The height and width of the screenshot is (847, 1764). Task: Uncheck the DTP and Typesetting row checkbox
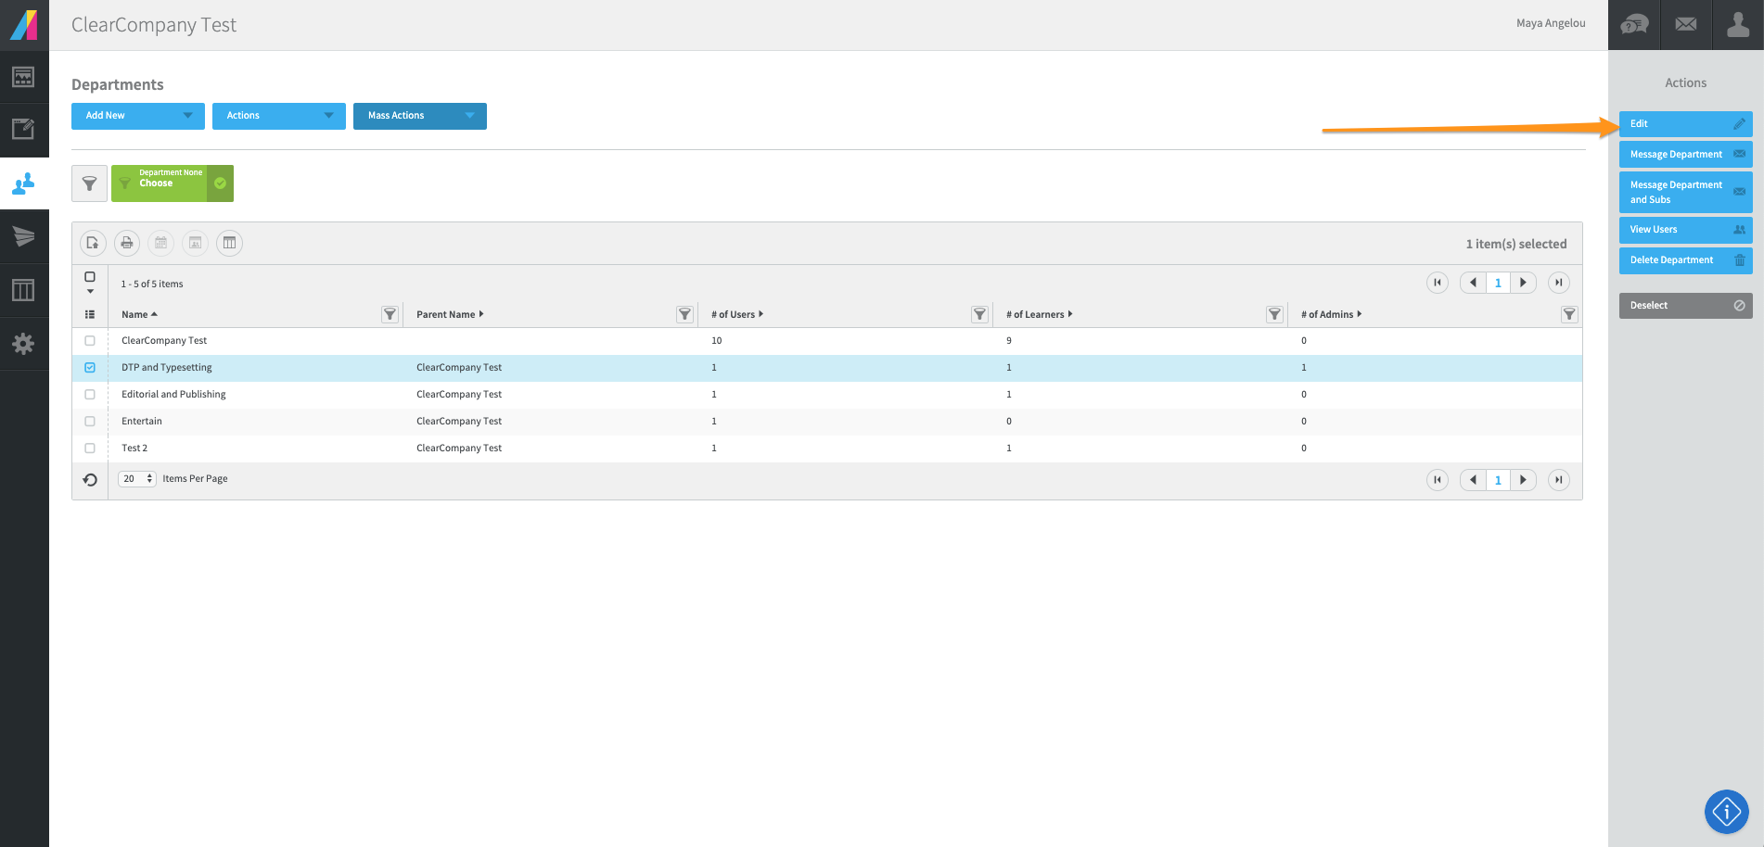coord(90,368)
